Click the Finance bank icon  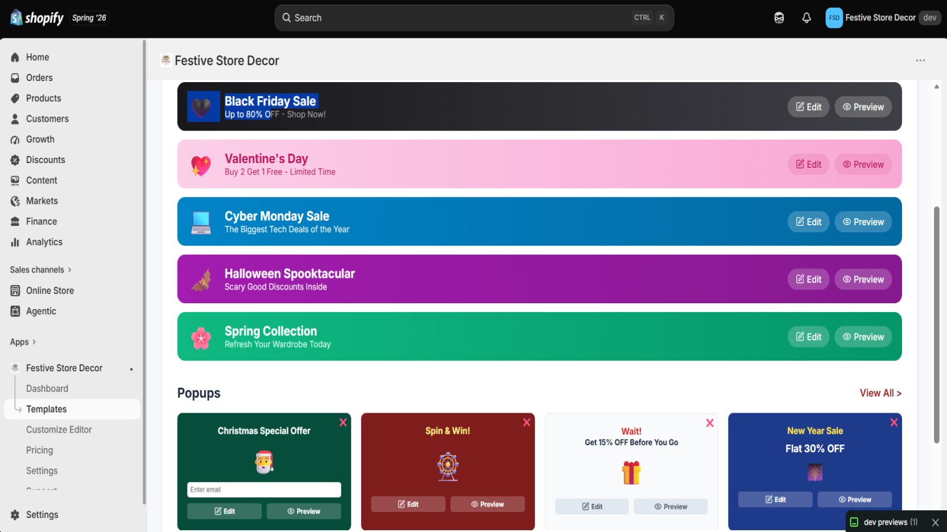coord(15,222)
